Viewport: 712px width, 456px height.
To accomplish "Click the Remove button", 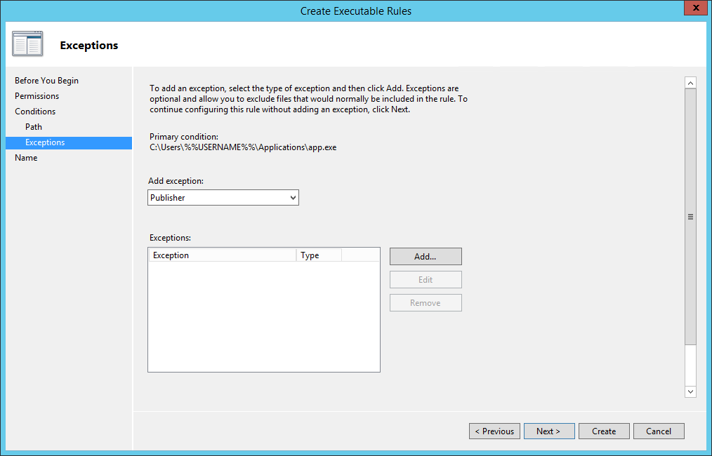I will tap(426, 302).
